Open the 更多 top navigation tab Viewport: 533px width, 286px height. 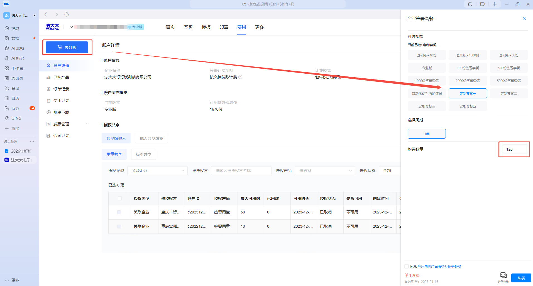tap(260, 27)
